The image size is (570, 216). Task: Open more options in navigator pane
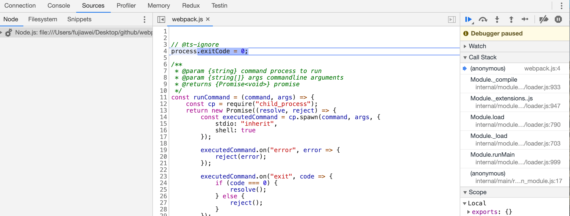[x=144, y=20]
